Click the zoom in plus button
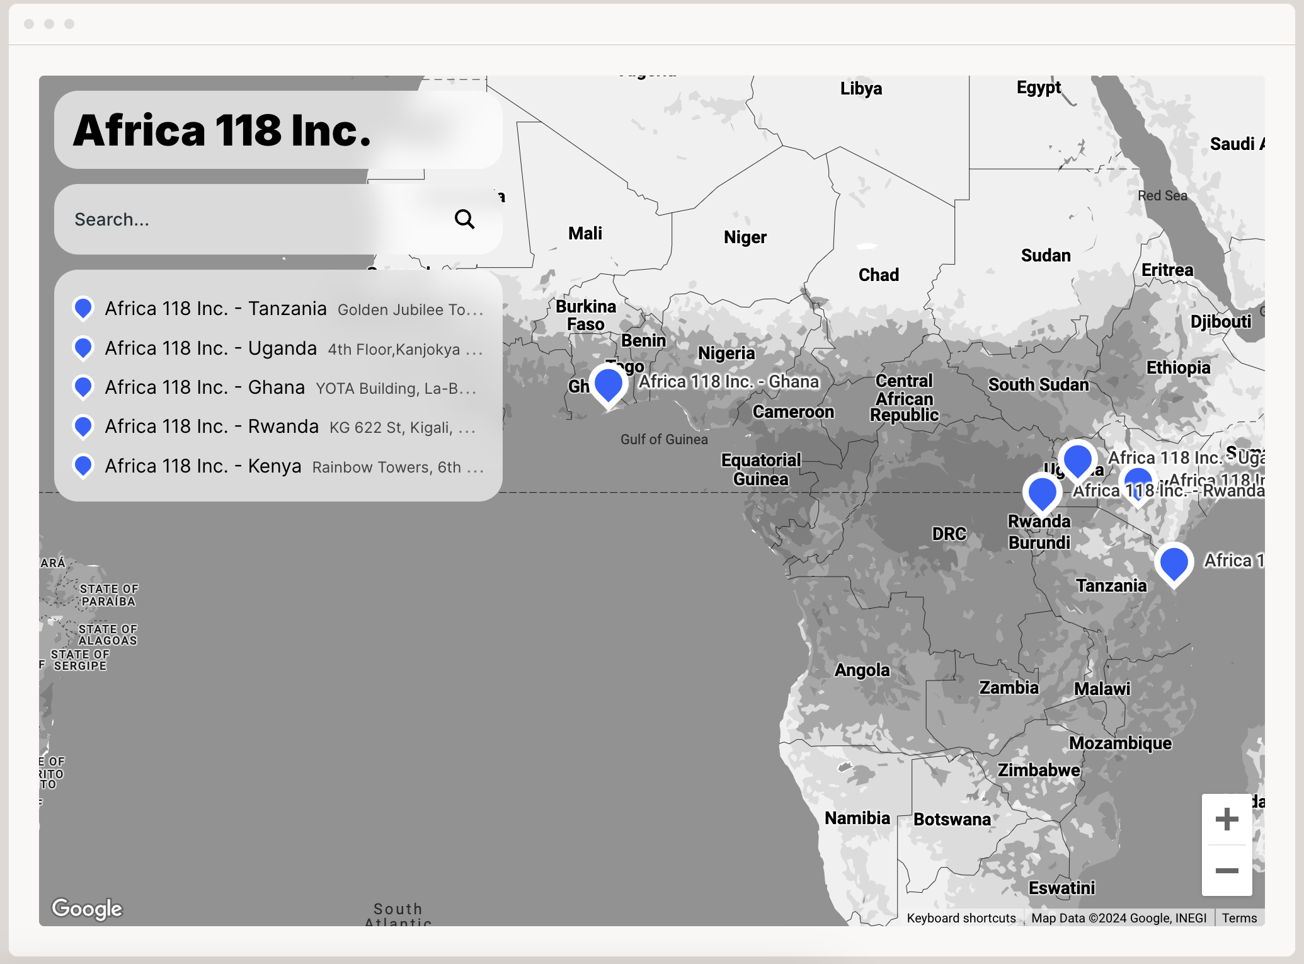 [x=1226, y=820]
